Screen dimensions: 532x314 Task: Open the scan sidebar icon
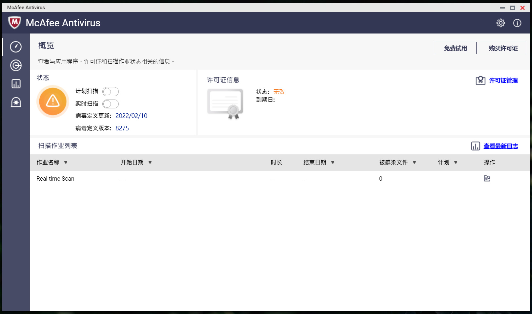tap(16, 65)
